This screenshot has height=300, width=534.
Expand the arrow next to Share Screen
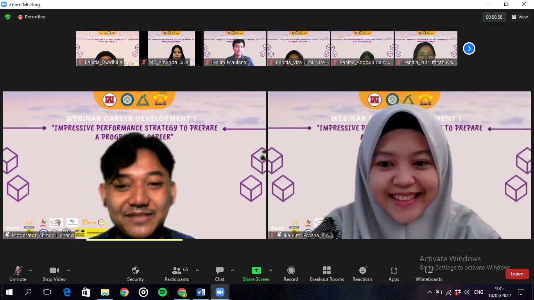(271, 270)
